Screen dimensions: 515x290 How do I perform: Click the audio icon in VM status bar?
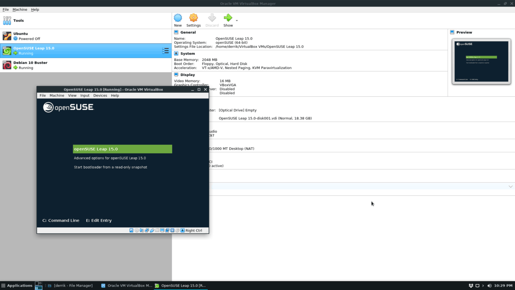(x=142, y=230)
